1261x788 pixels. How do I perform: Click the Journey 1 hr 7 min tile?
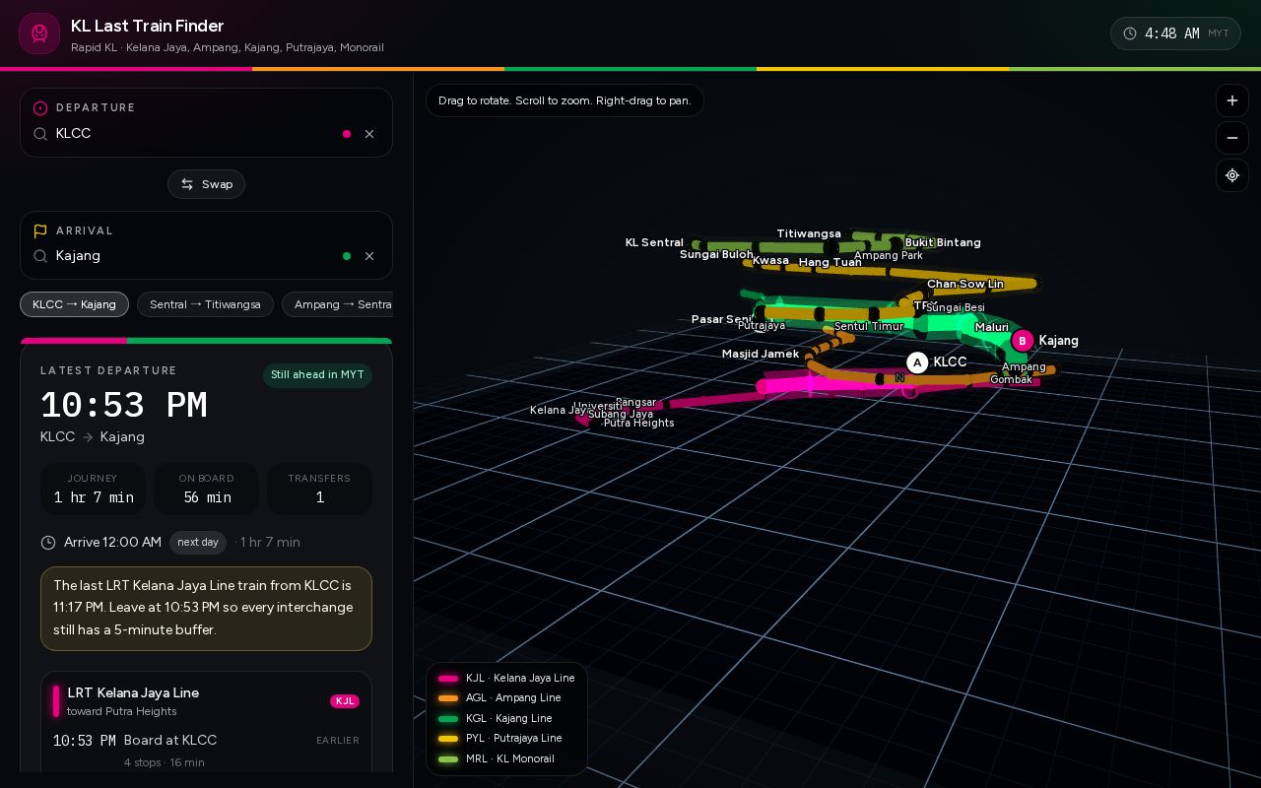pyautogui.click(x=93, y=489)
